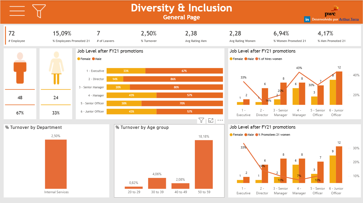
Task: Click the 30 to 39 age bar
Action: tap(157, 183)
